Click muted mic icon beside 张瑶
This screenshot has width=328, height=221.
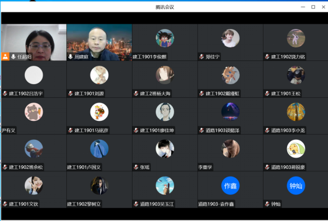click(136, 167)
